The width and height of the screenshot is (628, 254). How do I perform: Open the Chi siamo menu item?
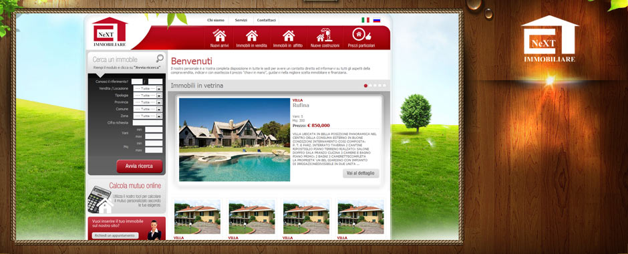tap(216, 20)
